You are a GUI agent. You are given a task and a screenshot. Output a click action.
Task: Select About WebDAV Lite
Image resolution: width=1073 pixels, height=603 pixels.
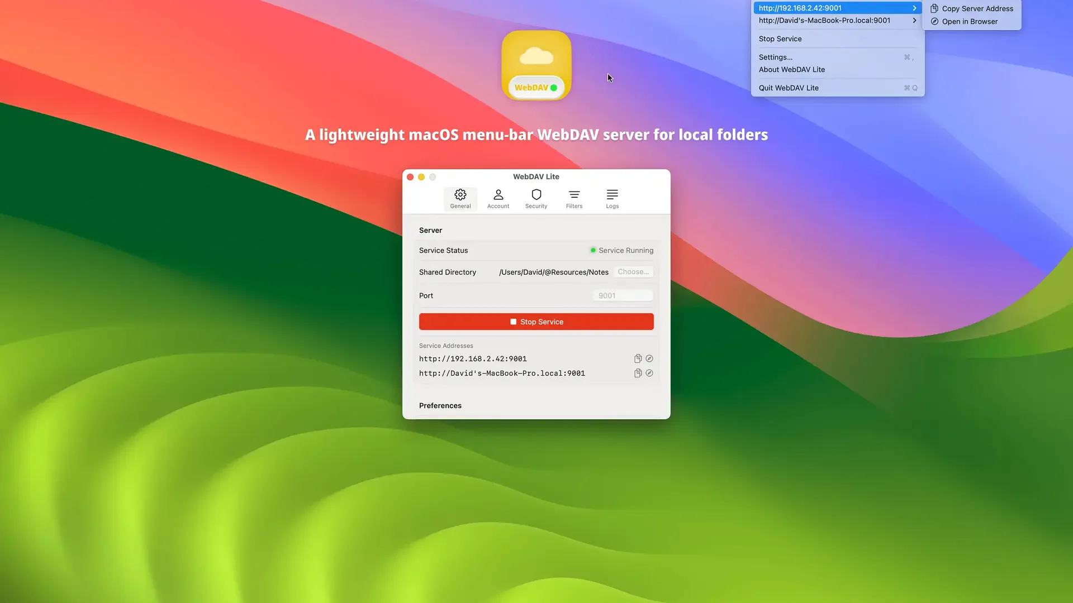(x=837, y=69)
